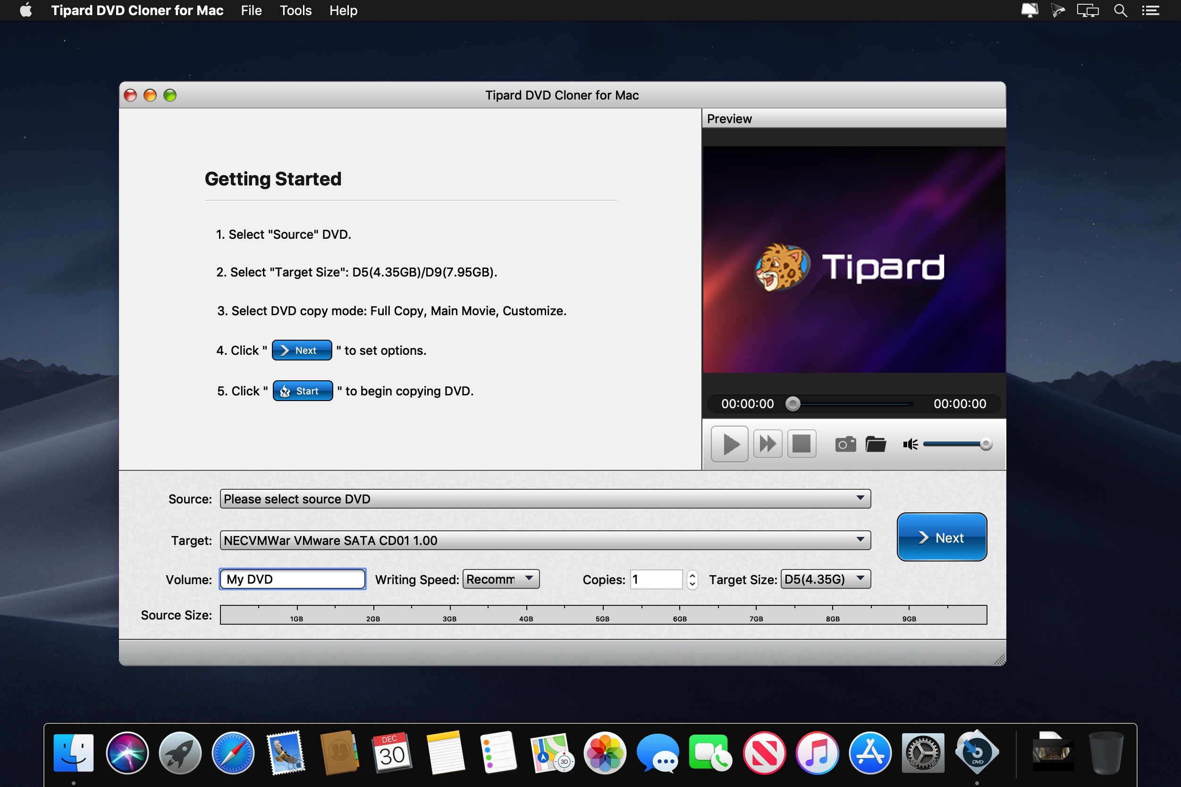Click the Fast Forward button in preview
1181x787 pixels.
coord(767,444)
